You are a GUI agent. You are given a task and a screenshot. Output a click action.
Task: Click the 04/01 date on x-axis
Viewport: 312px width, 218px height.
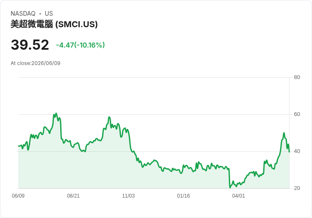[x=238, y=195]
